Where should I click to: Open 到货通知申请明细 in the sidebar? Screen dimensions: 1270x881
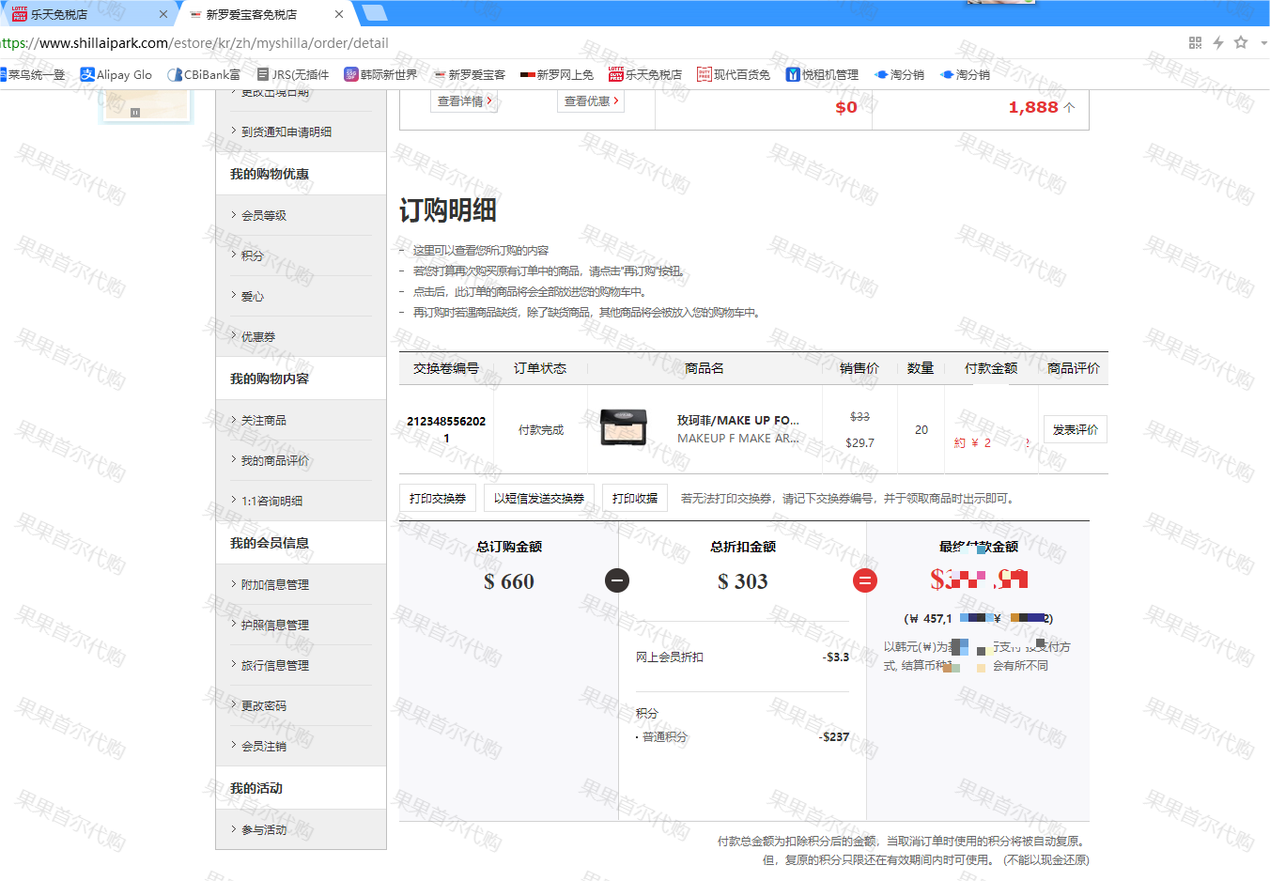(287, 131)
